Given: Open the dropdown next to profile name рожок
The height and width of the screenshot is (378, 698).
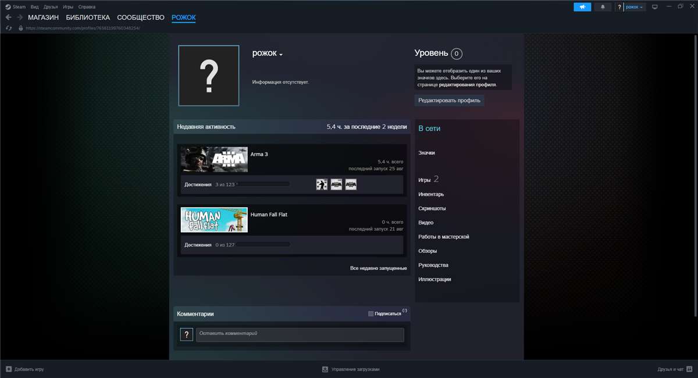Looking at the screenshot, I should (x=280, y=54).
